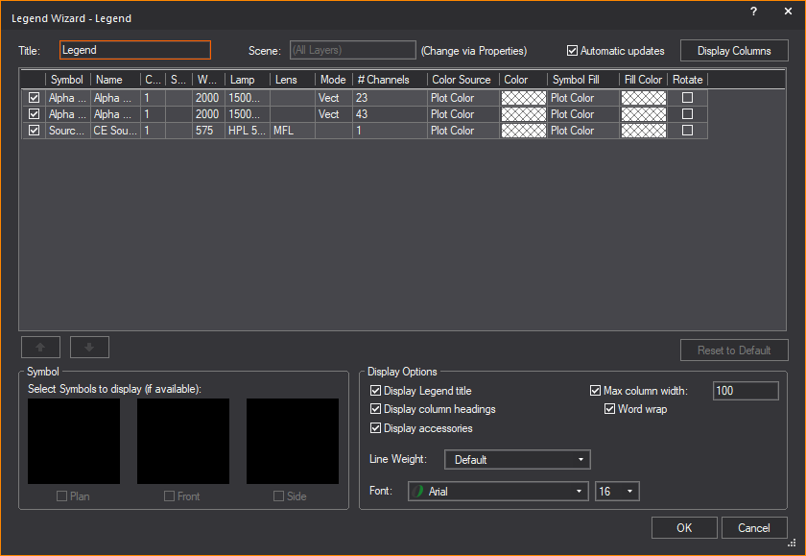Uncheck the Automatic updates checkbox
The width and height of the screenshot is (806, 556).
pyautogui.click(x=573, y=51)
